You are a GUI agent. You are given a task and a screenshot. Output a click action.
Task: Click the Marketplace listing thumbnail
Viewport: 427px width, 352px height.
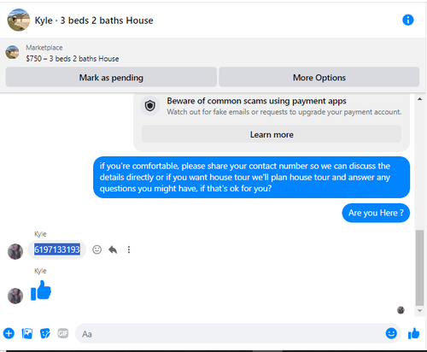12,52
